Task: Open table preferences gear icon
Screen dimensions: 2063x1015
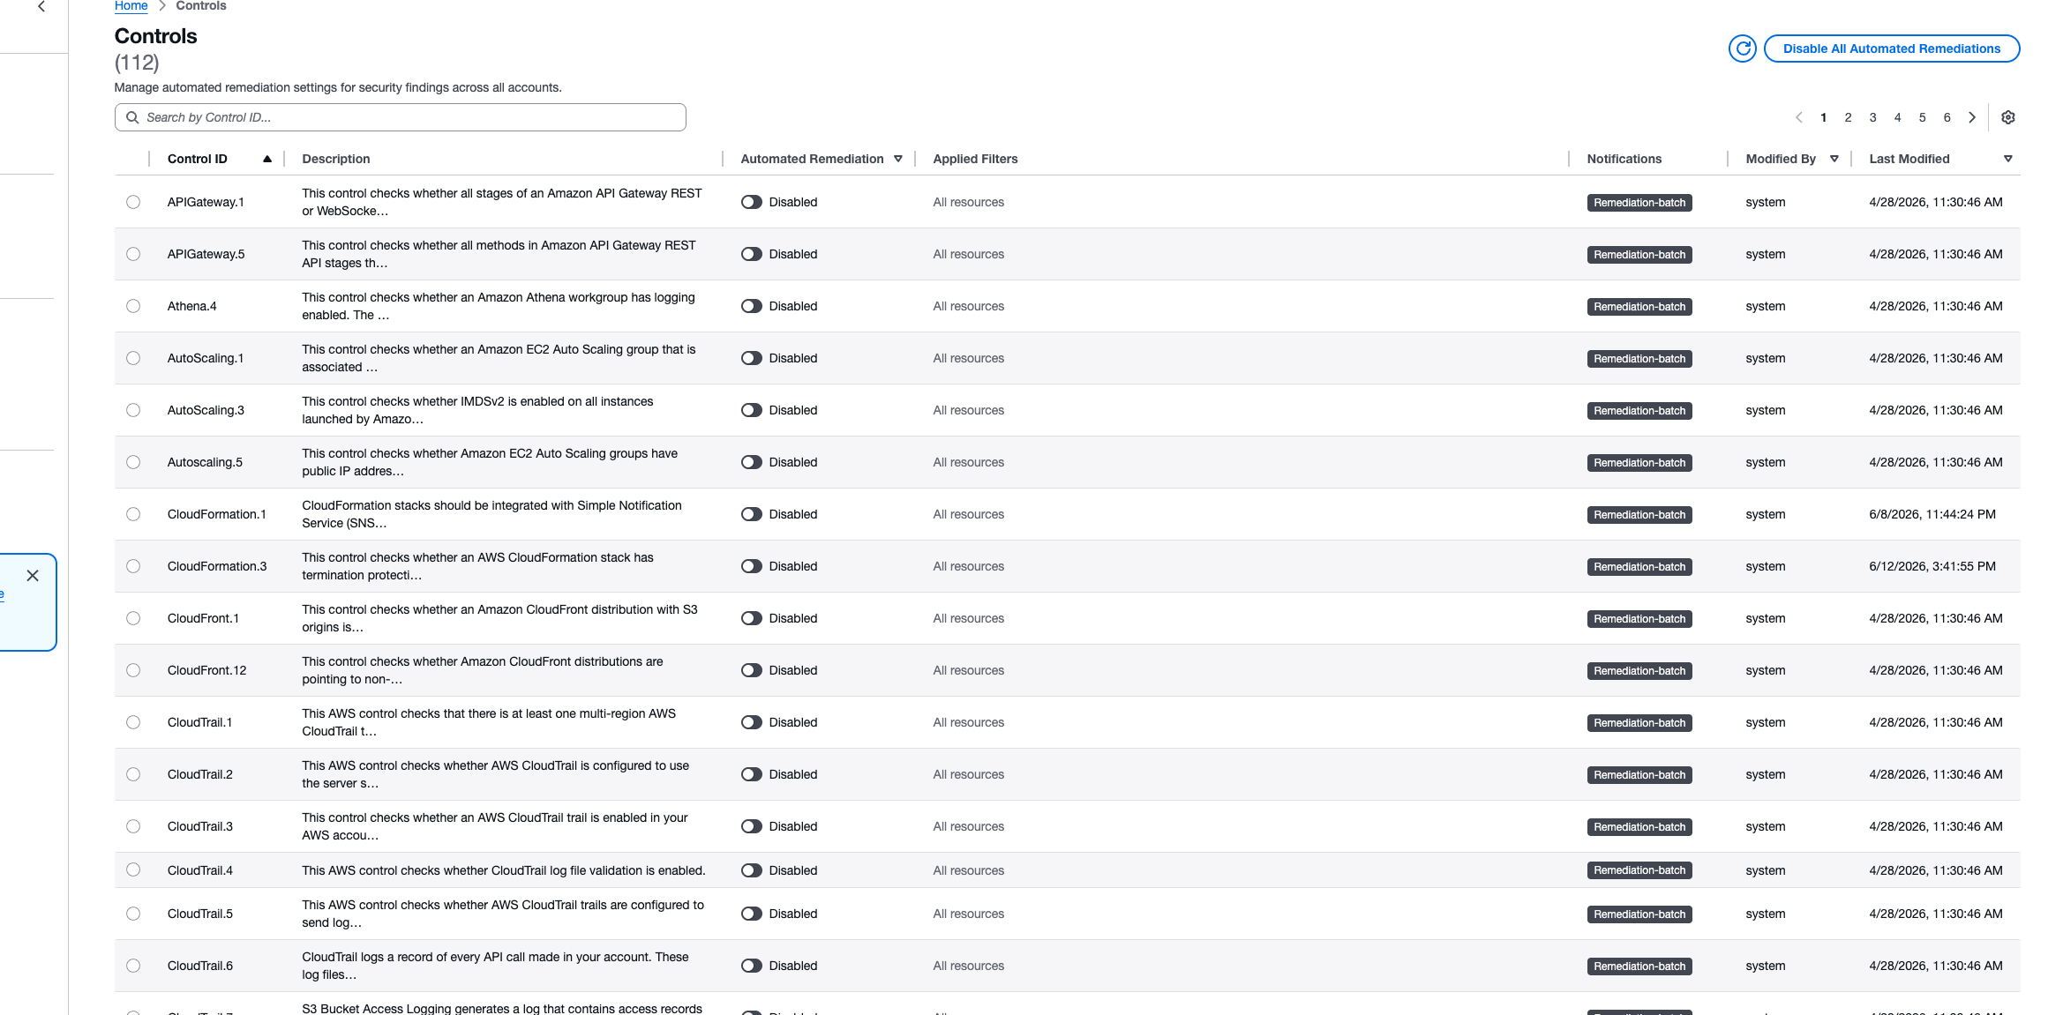Action: 2007,117
